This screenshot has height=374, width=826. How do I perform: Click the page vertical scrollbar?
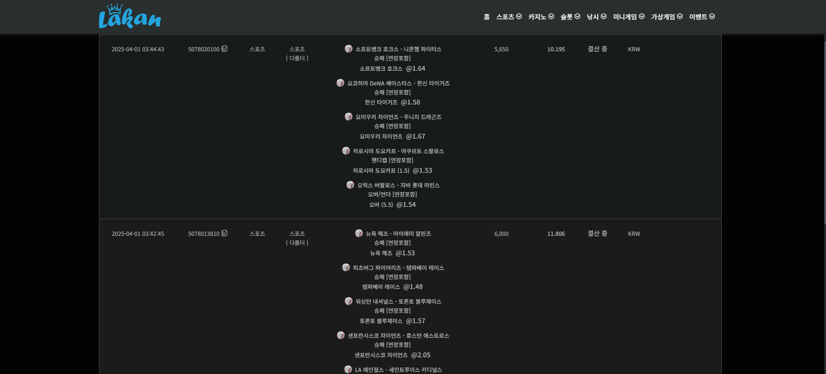coord(824,129)
